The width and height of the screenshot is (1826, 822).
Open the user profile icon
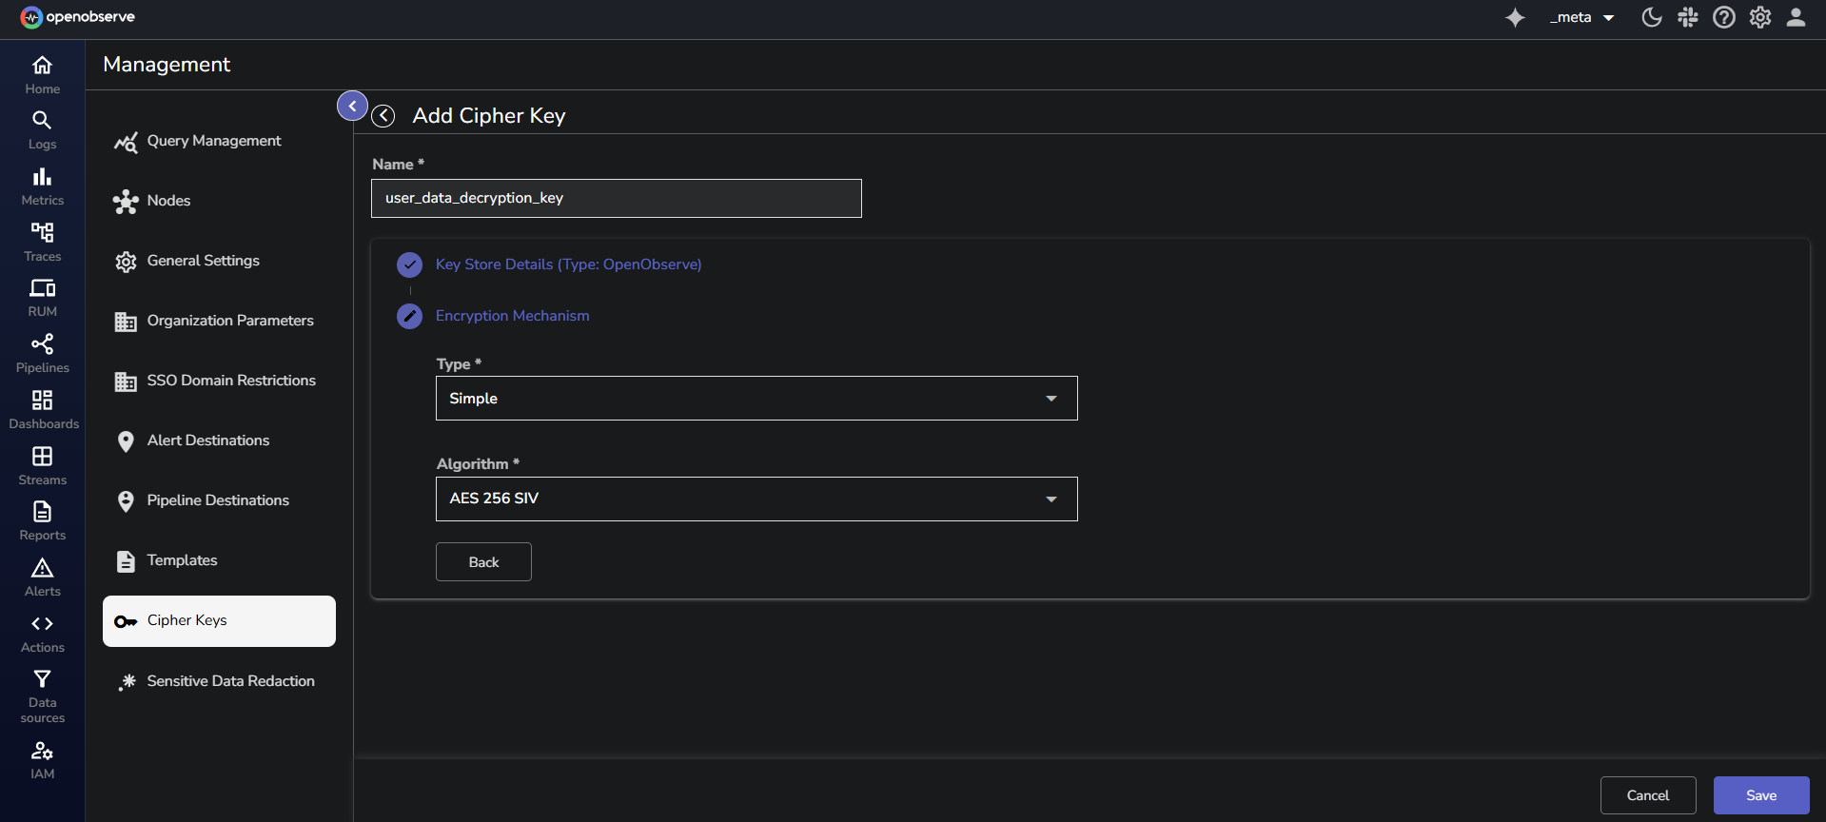click(1796, 17)
